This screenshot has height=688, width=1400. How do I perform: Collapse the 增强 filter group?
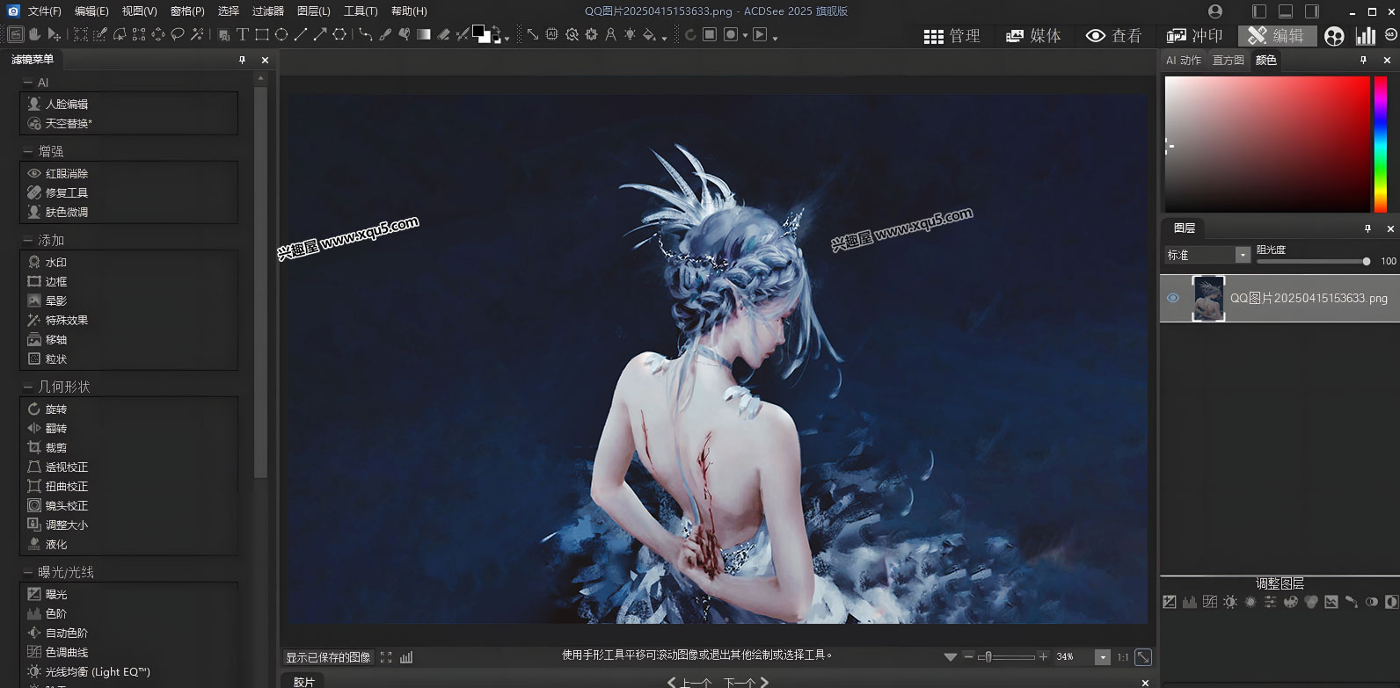tap(28, 152)
